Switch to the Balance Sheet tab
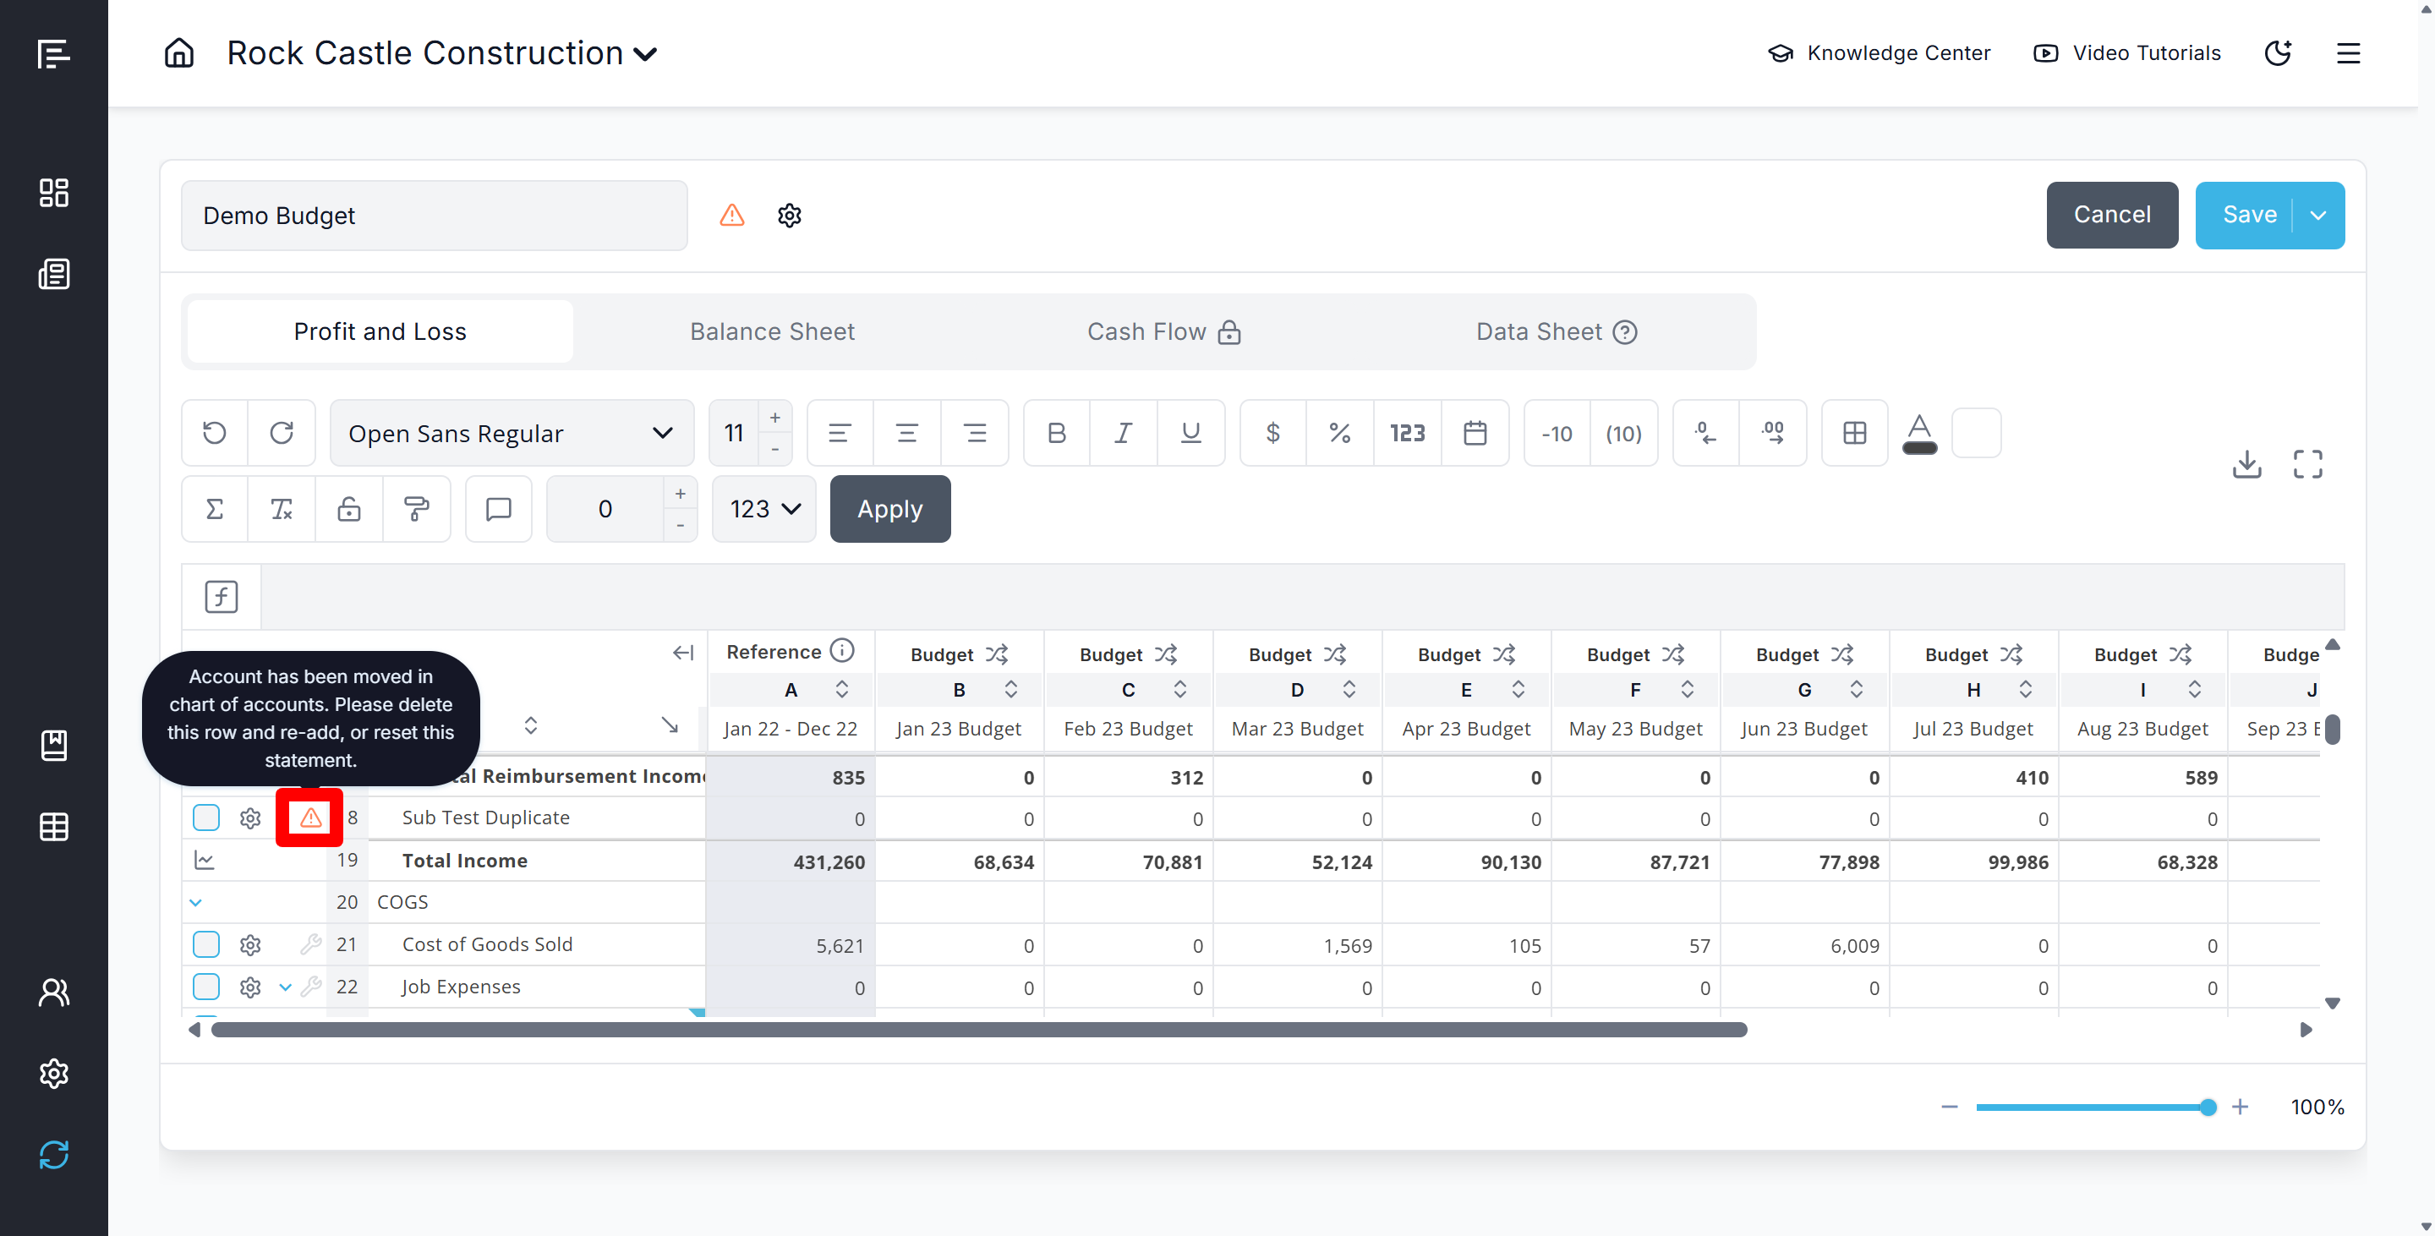The height and width of the screenshot is (1236, 2435). 771,331
